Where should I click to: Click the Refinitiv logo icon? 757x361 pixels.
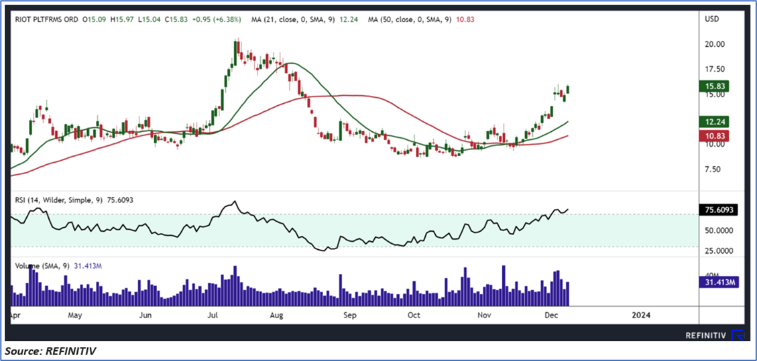pos(738,335)
